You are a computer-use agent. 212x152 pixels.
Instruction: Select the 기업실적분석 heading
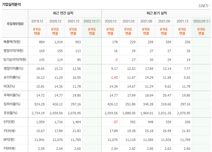coord(11,5)
